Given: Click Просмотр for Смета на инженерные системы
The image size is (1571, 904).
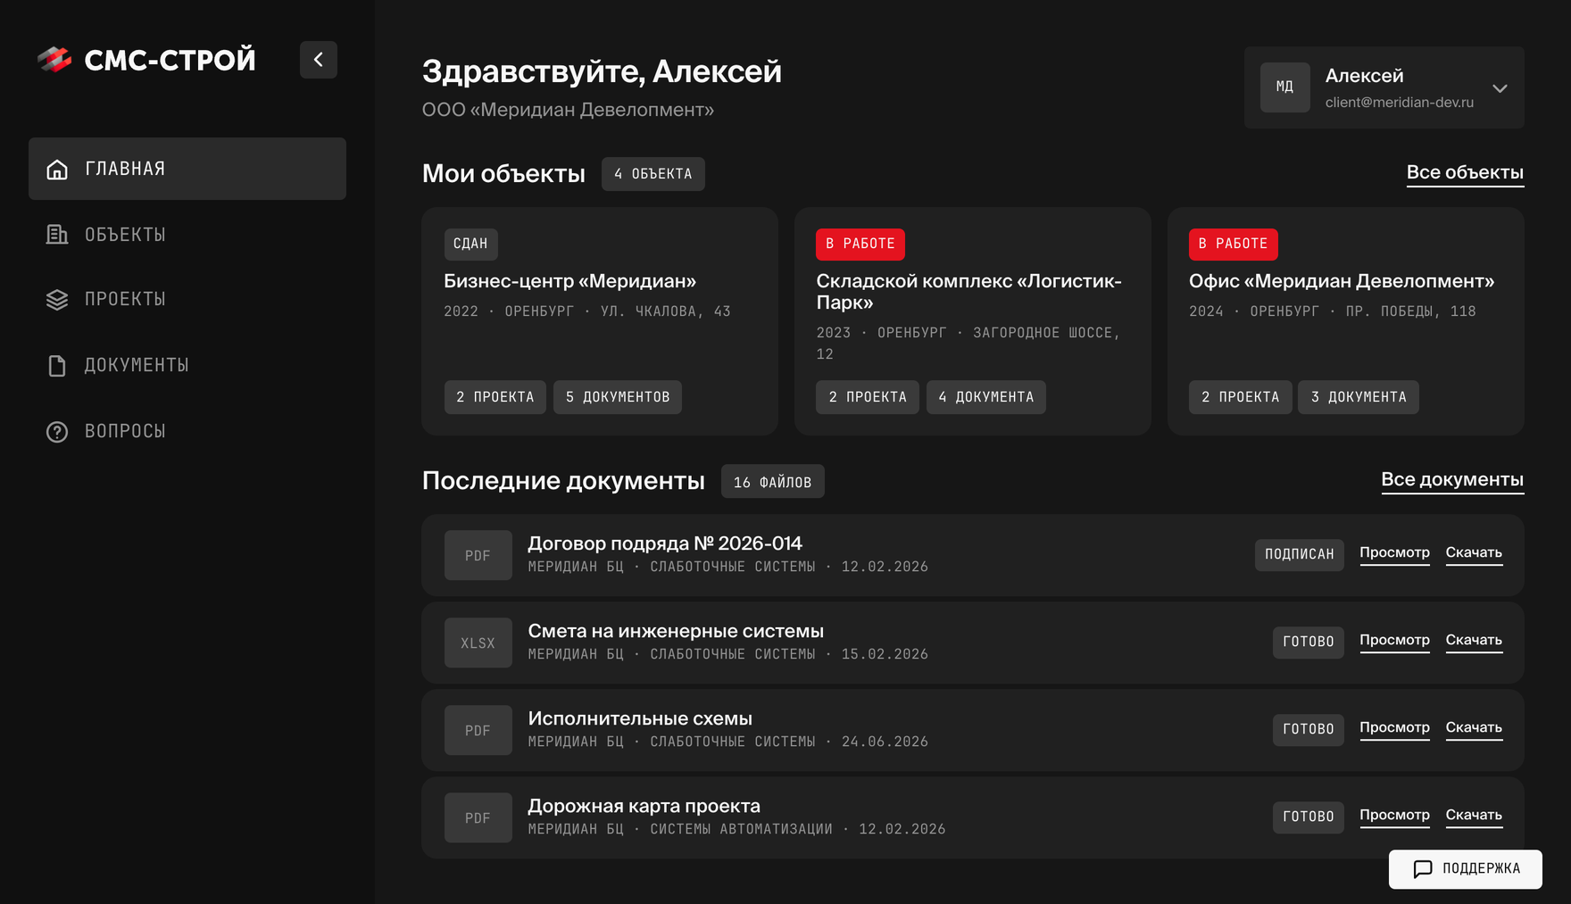Looking at the screenshot, I should click(1395, 641).
